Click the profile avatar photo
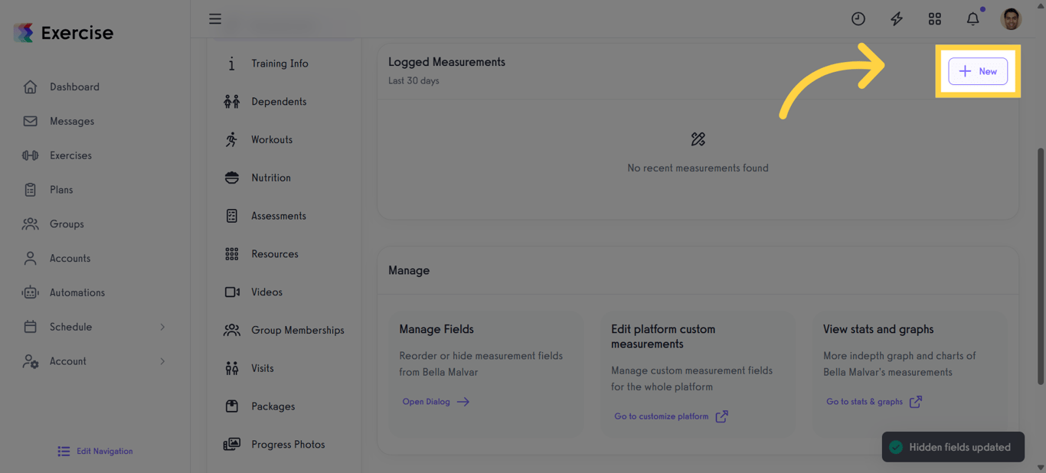Viewport: 1046px width, 473px height. [x=1011, y=18]
